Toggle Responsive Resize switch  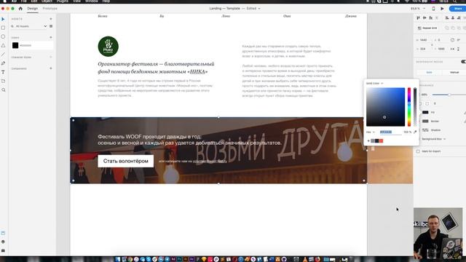pyautogui.click(x=463, y=61)
